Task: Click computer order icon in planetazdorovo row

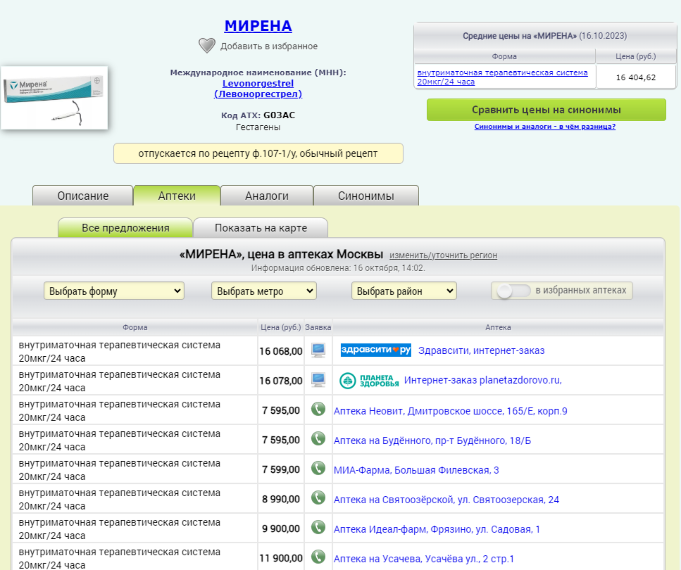Action: coord(318,380)
